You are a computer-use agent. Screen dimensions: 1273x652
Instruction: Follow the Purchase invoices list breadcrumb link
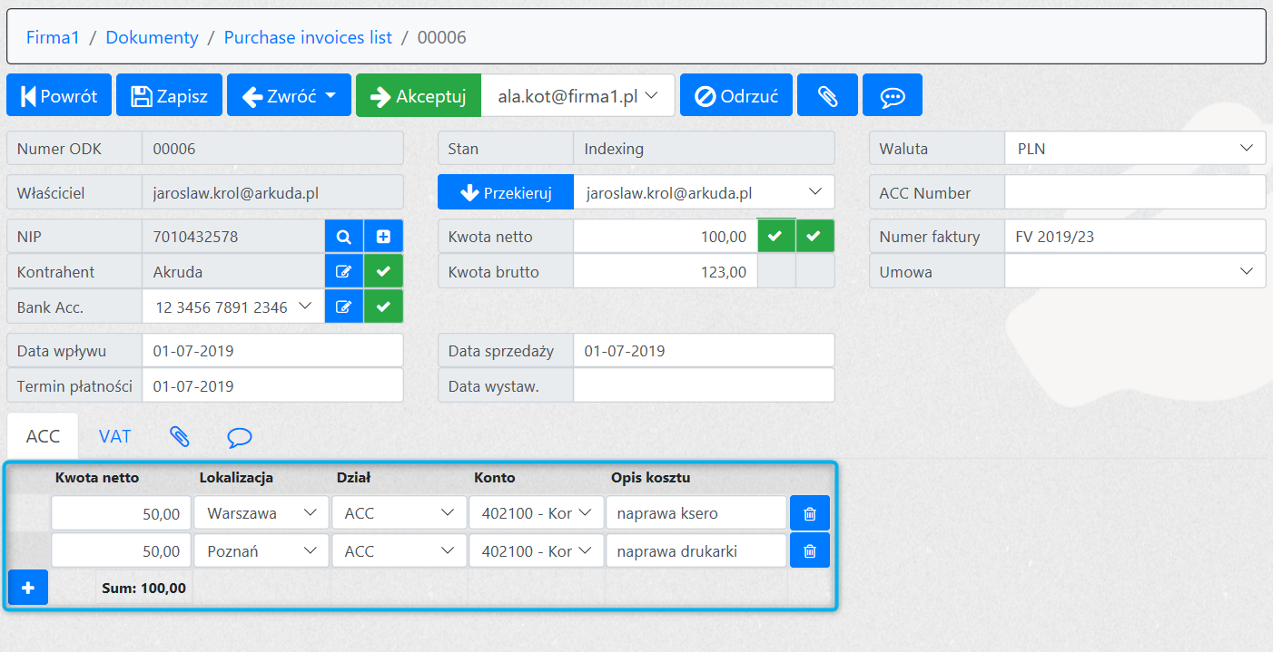pos(308,37)
